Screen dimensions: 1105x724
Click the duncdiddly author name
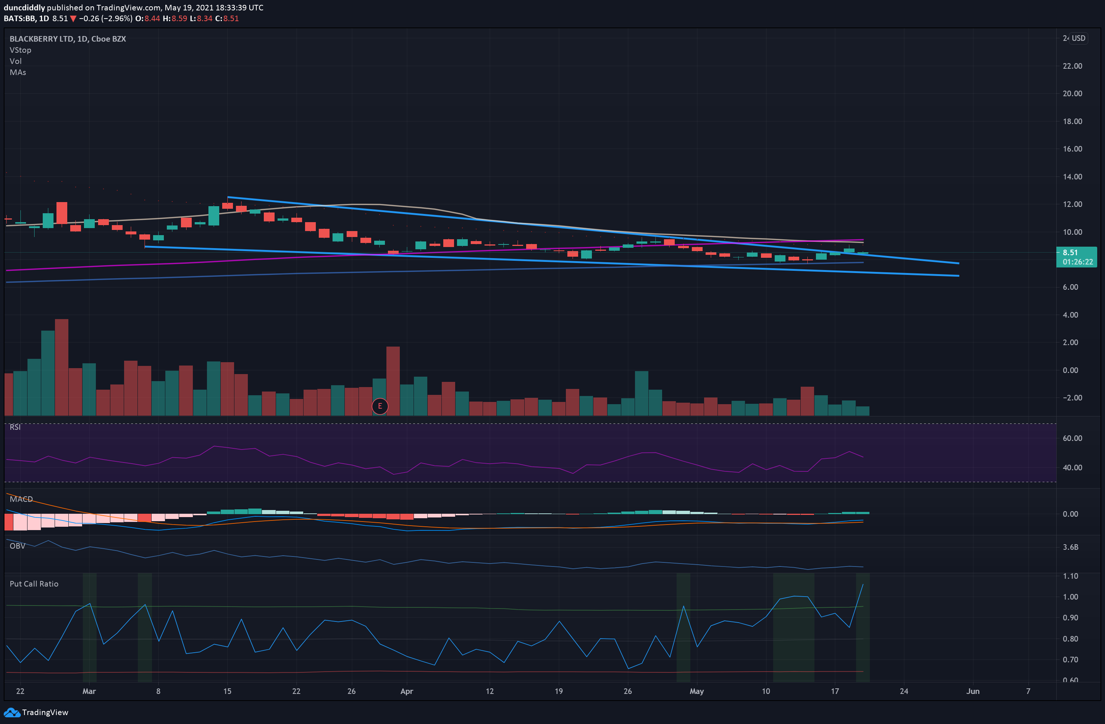24,7
